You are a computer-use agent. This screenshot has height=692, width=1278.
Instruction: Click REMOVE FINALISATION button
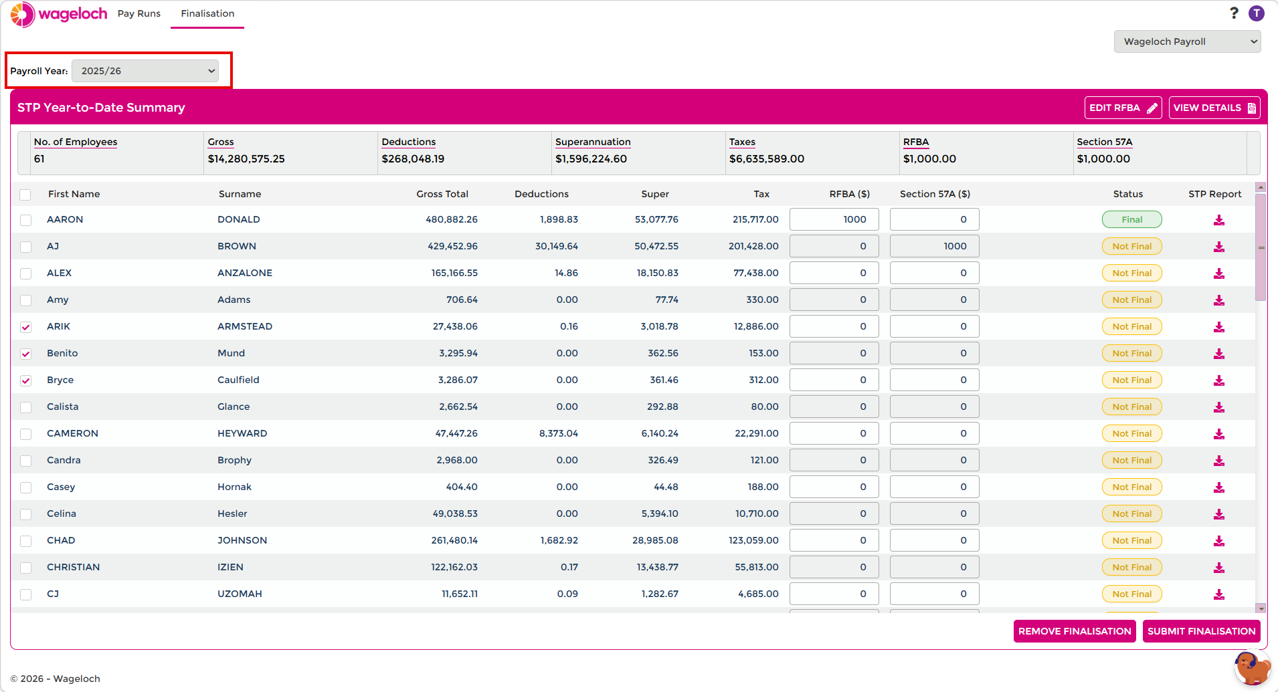1075,631
